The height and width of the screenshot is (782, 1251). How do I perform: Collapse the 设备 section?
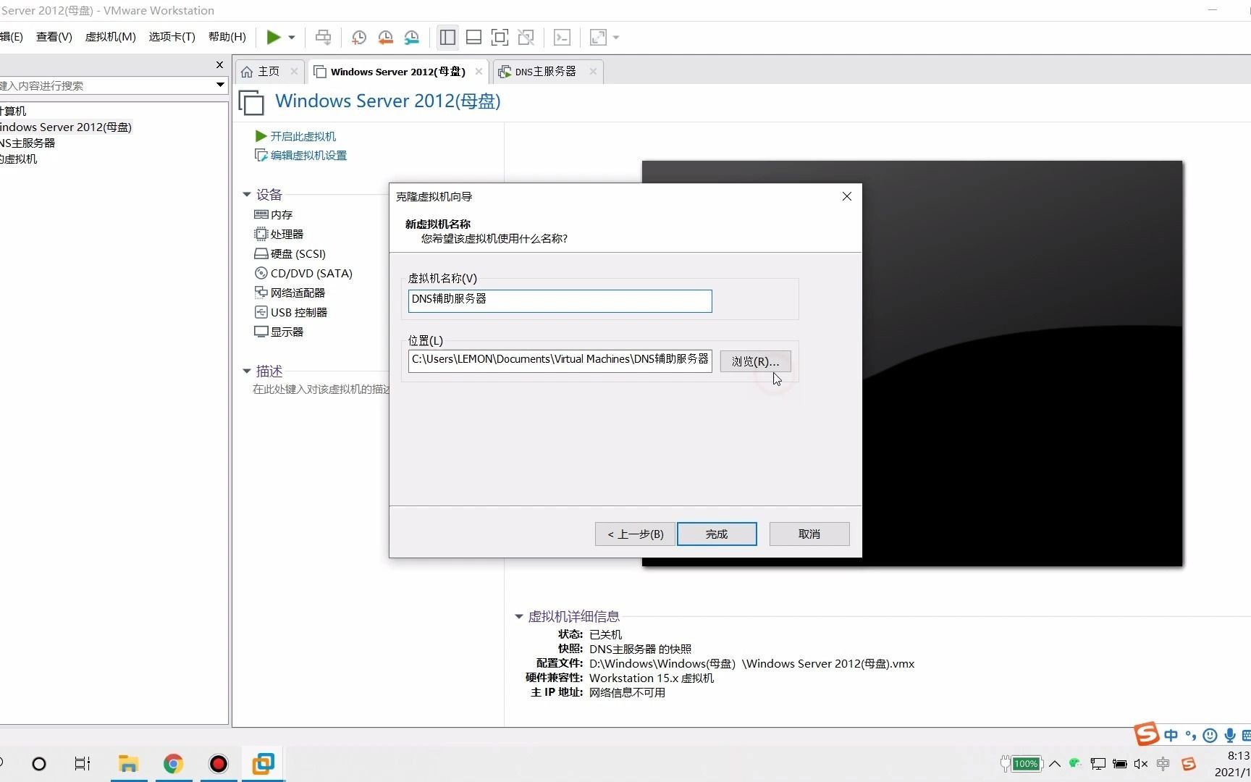click(247, 194)
